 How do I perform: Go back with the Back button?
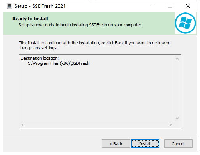tap(116, 143)
